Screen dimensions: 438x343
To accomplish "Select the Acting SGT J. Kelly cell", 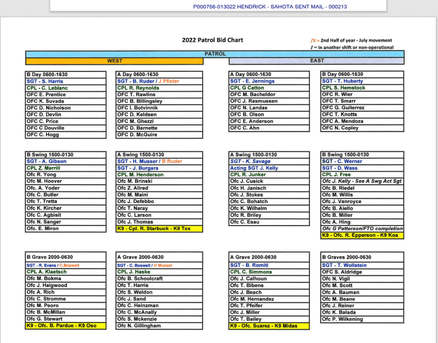I will point(269,168).
